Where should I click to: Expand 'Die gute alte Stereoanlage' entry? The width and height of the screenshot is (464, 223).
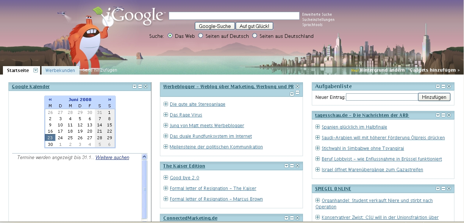pos(166,104)
